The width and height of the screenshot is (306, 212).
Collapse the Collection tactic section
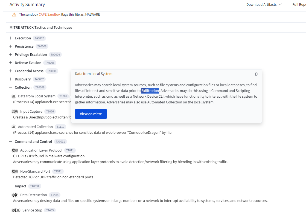10,87
